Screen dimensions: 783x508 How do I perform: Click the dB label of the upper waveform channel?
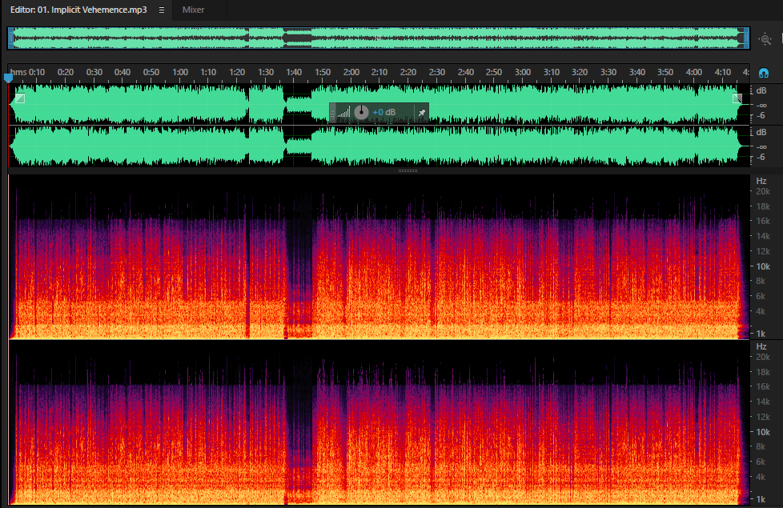[761, 91]
